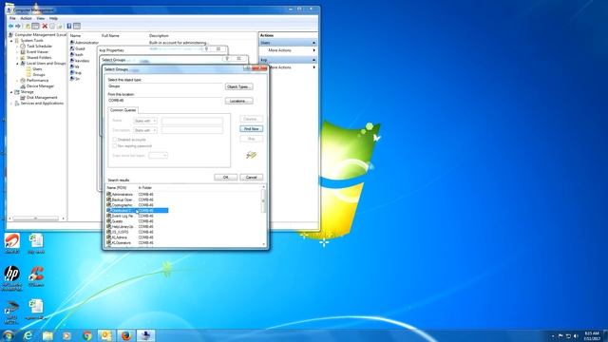Open the Description 'Starts with' dropdown
The height and width of the screenshot is (342, 608).
point(145,130)
